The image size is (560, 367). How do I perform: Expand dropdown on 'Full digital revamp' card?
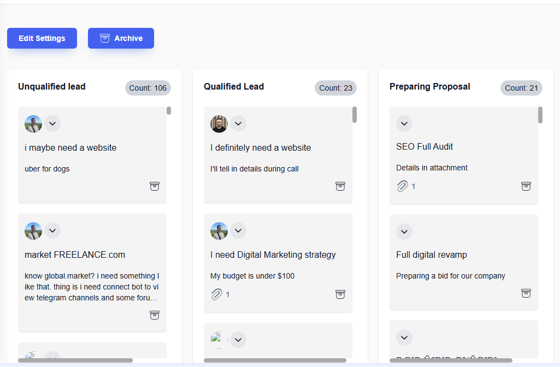(x=404, y=232)
